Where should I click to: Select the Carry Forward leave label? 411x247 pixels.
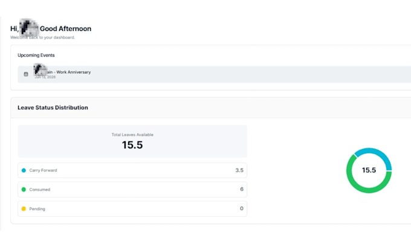pyautogui.click(x=43, y=170)
